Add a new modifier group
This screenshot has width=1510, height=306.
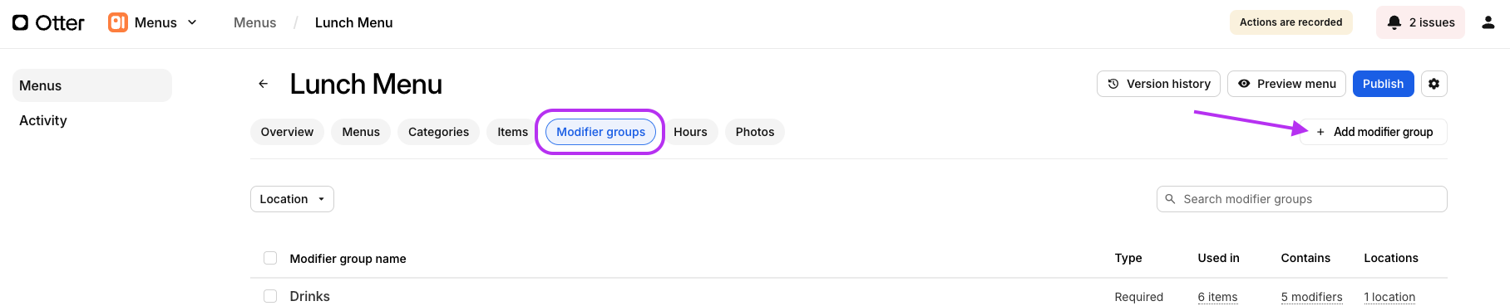tap(1374, 132)
